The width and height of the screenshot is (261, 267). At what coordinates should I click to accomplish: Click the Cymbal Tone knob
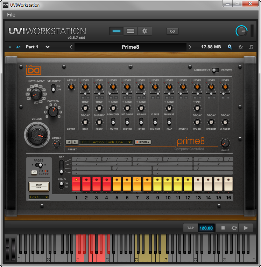(197, 108)
